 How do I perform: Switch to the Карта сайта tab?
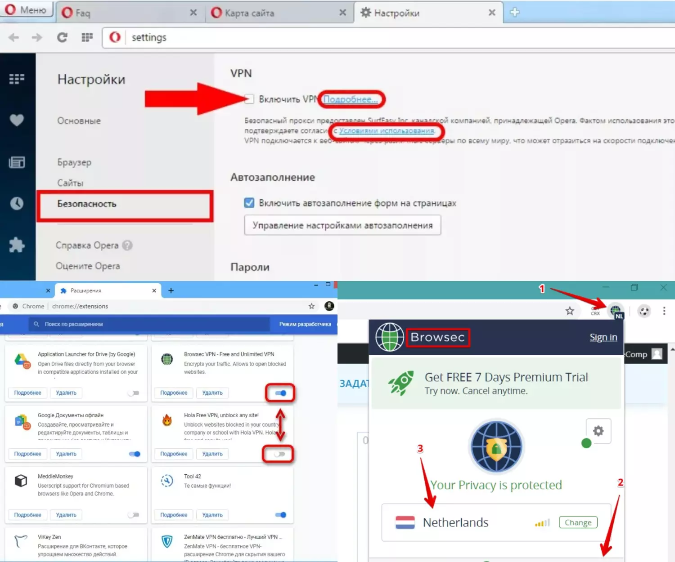pos(250,13)
